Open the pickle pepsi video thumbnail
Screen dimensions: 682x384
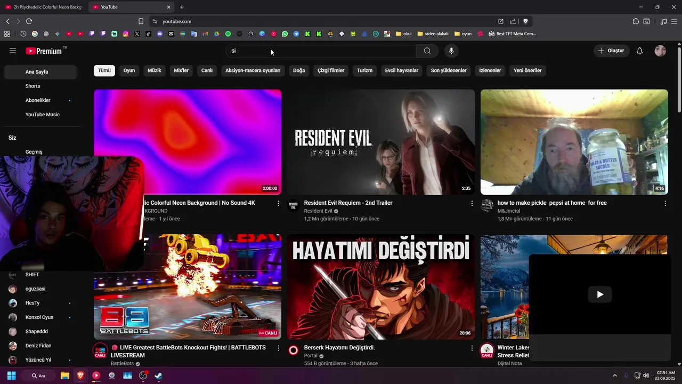coord(574,142)
